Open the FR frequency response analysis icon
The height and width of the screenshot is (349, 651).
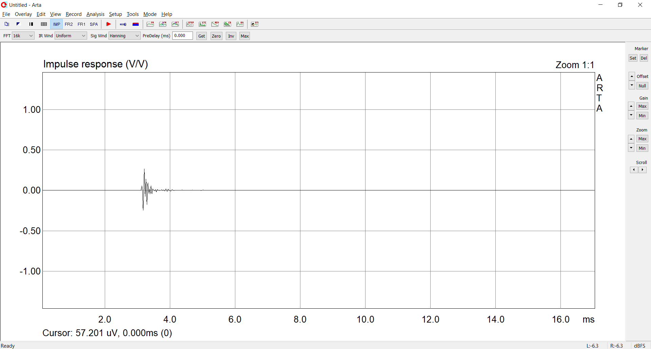click(x=150, y=24)
